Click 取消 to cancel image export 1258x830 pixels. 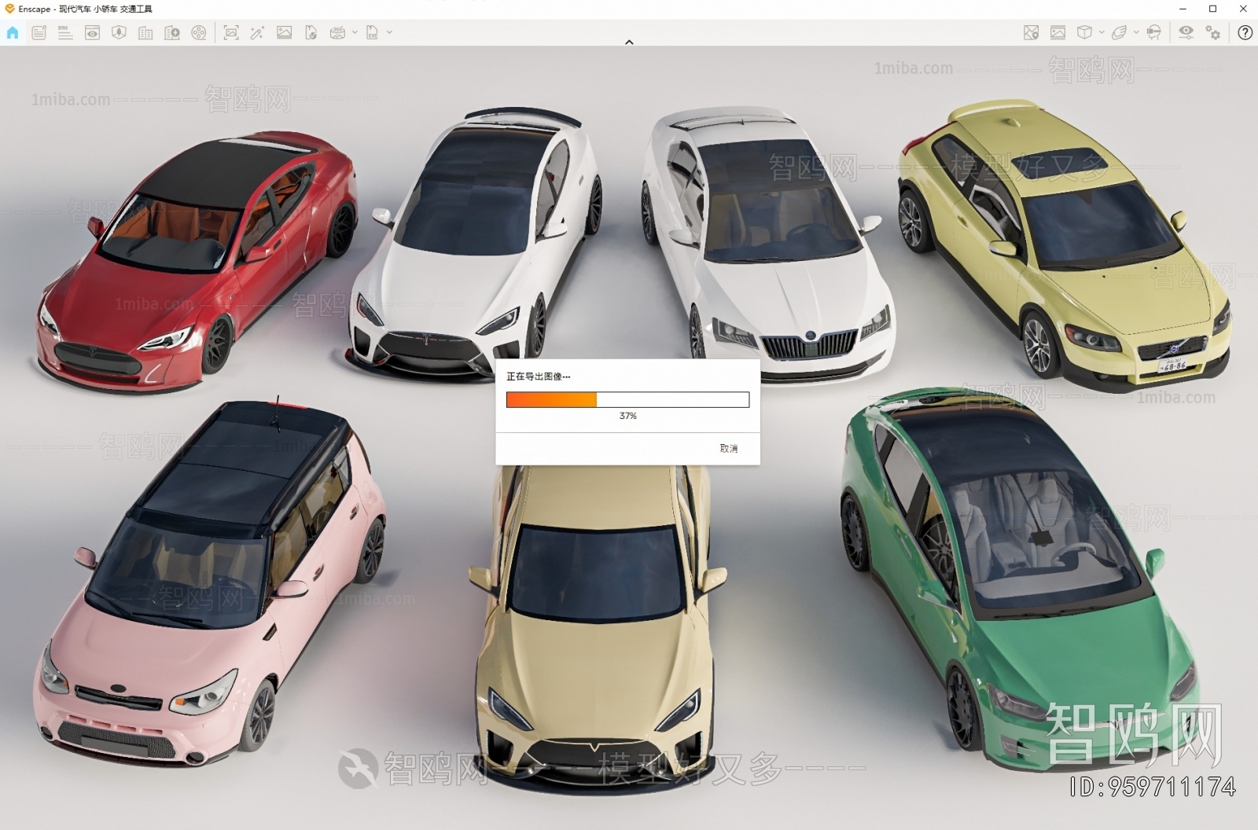(728, 448)
